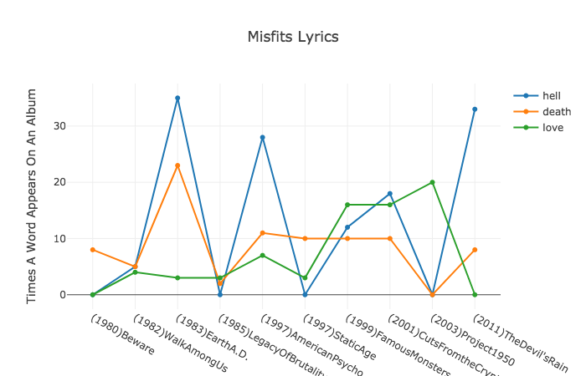Click hell marker at CutsFromtheCrypt

(x=390, y=194)
